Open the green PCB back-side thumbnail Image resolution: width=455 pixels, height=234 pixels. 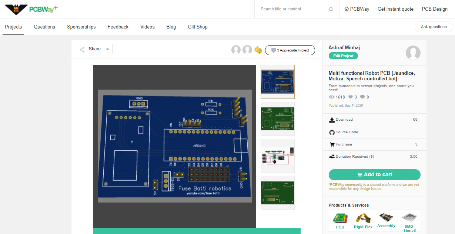(277, 119)
